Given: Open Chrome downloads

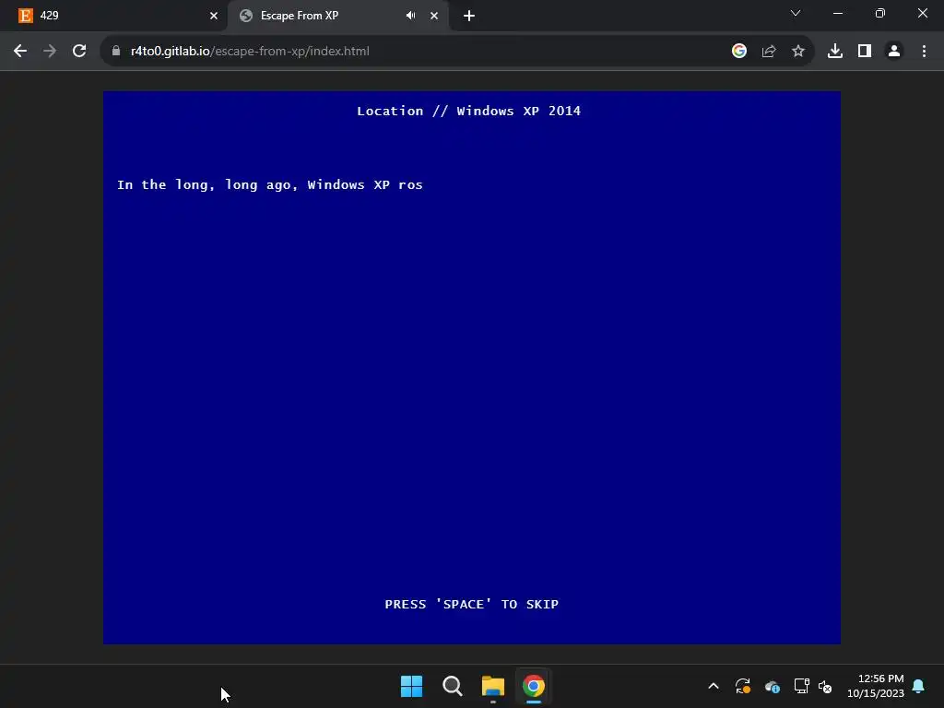Looking at the screenshot, I should 835,52.
